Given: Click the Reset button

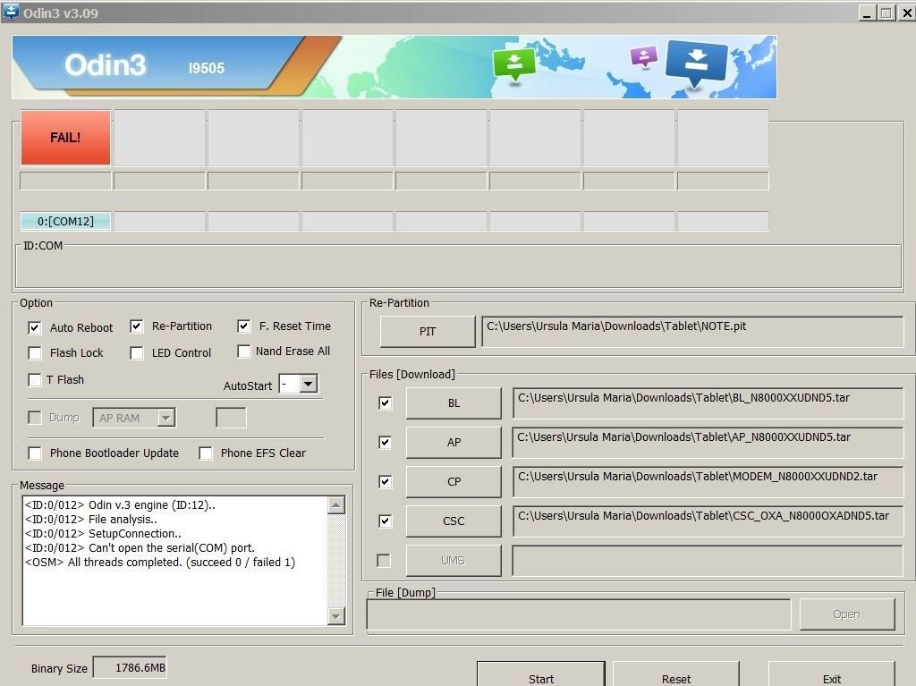Looking at the screenshot, I should [676, 675].
